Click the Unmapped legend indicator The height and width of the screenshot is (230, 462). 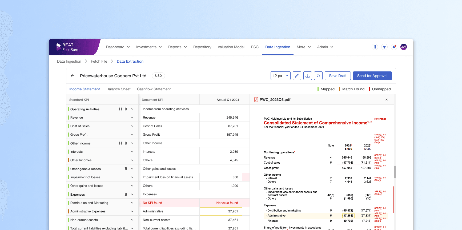[380, 89]
